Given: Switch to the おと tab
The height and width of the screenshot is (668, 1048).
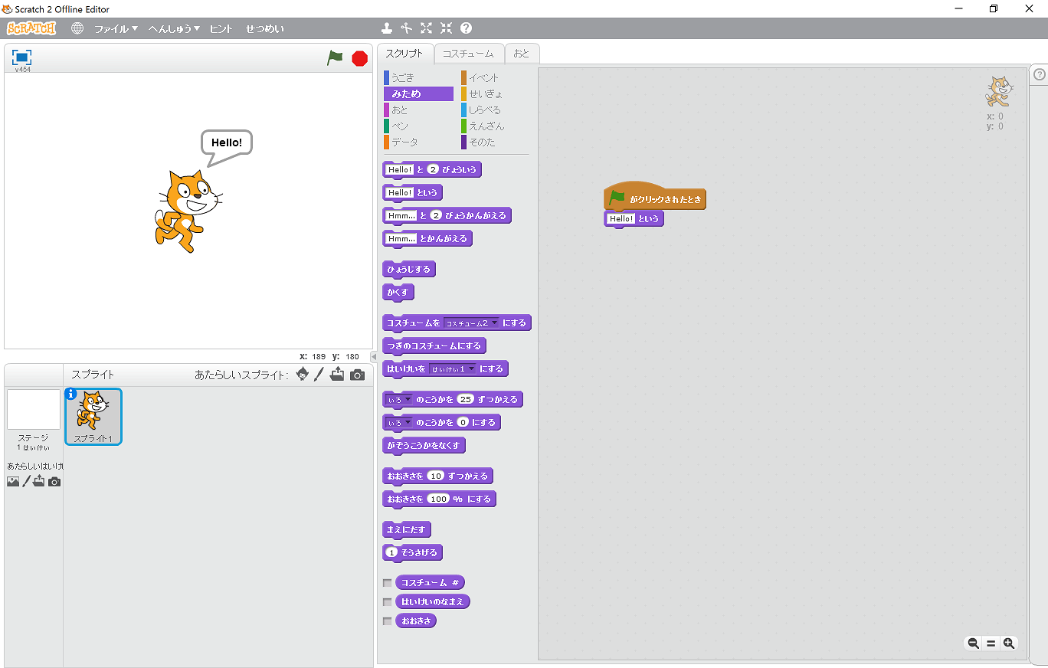Looking at the screenshot, I should (x=522, y=54).
